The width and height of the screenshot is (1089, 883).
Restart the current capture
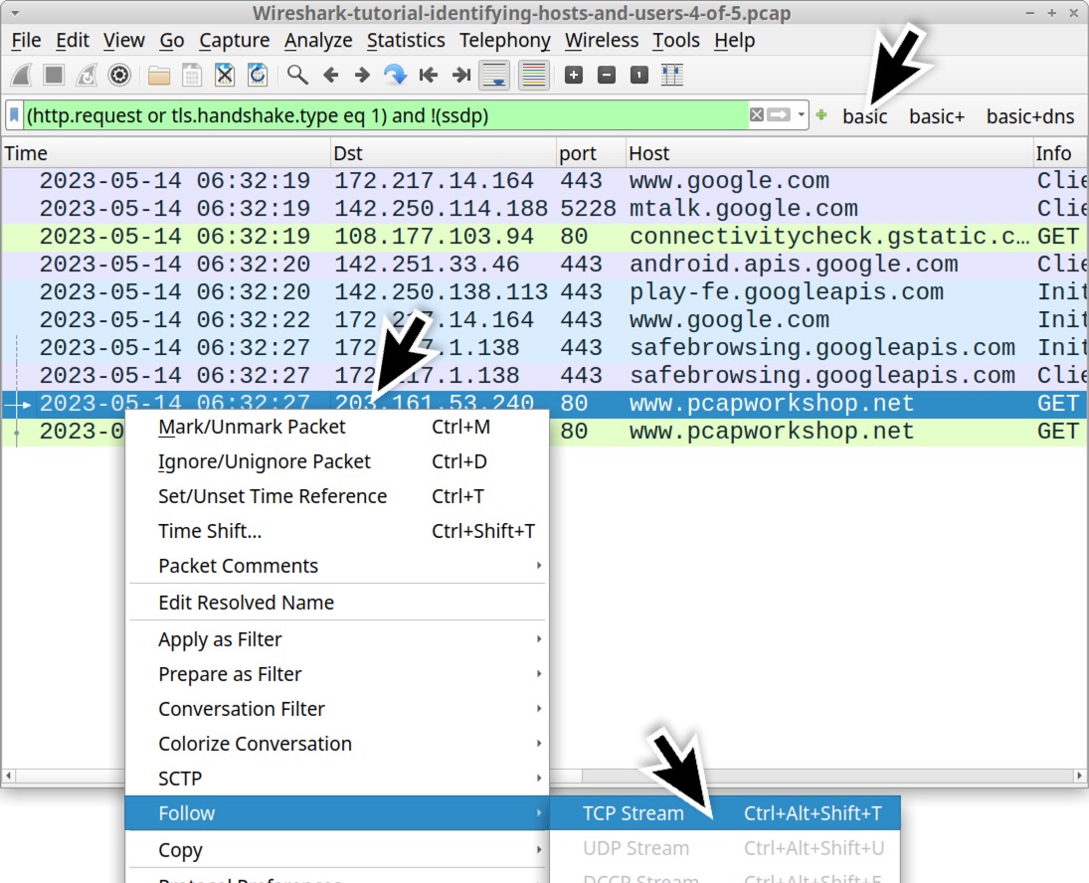87,75
